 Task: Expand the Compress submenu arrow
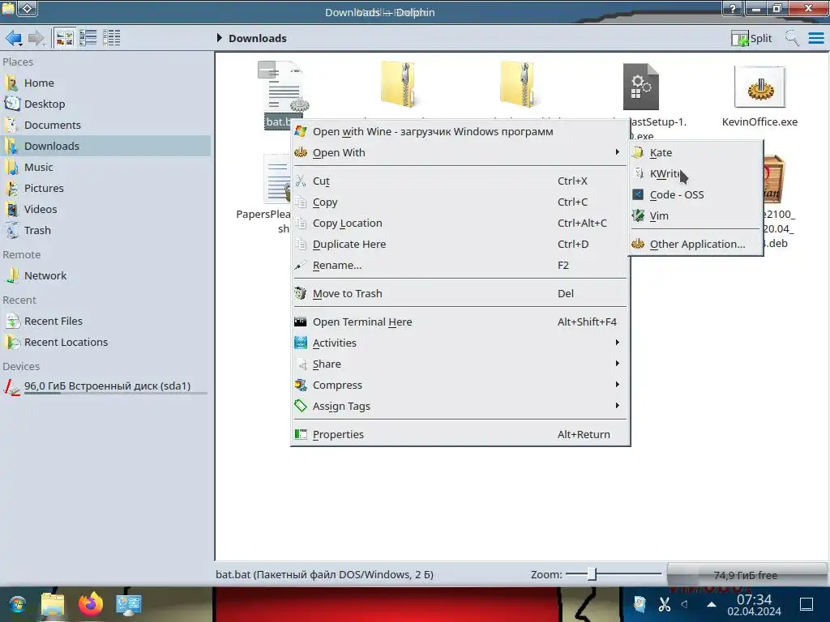point(617,385)
